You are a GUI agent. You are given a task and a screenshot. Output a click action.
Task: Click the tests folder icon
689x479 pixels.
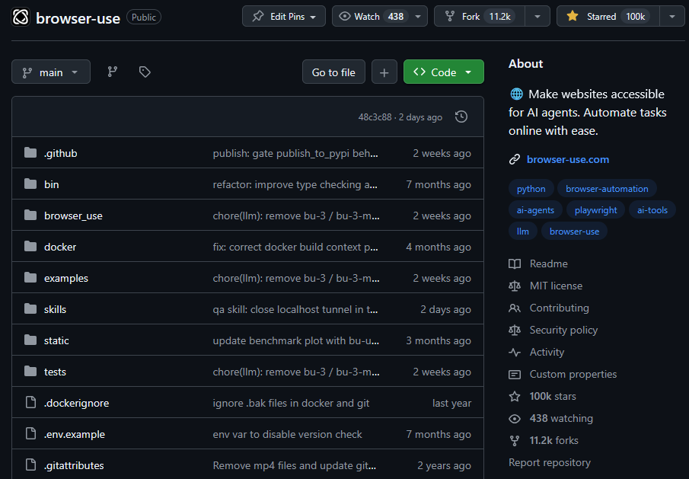coord(30,372)
